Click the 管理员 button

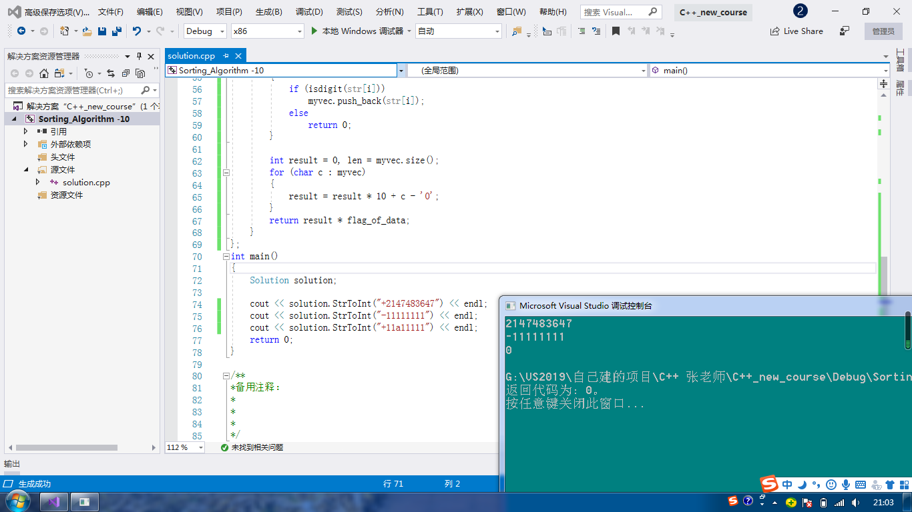tap(883, 31)
